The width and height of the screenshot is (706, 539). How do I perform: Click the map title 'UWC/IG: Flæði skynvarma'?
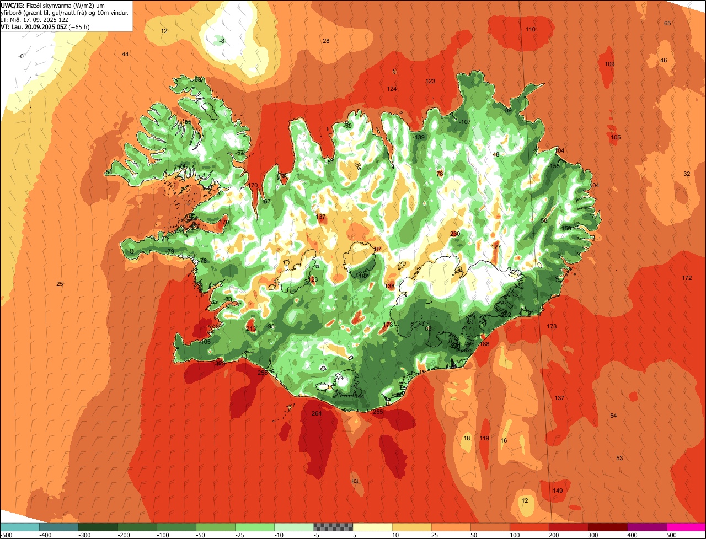point(38,5)
